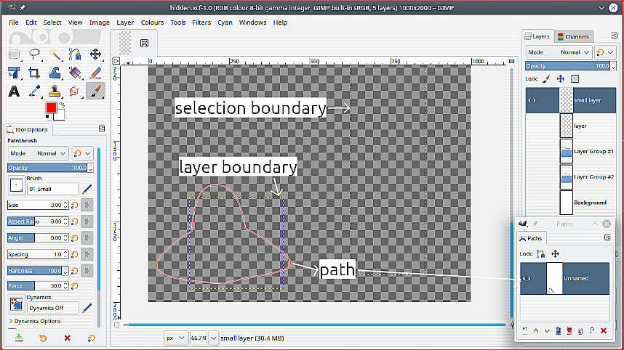Toggle link Angle to brush native
The image size is (624, 350).
click(87, 238)
